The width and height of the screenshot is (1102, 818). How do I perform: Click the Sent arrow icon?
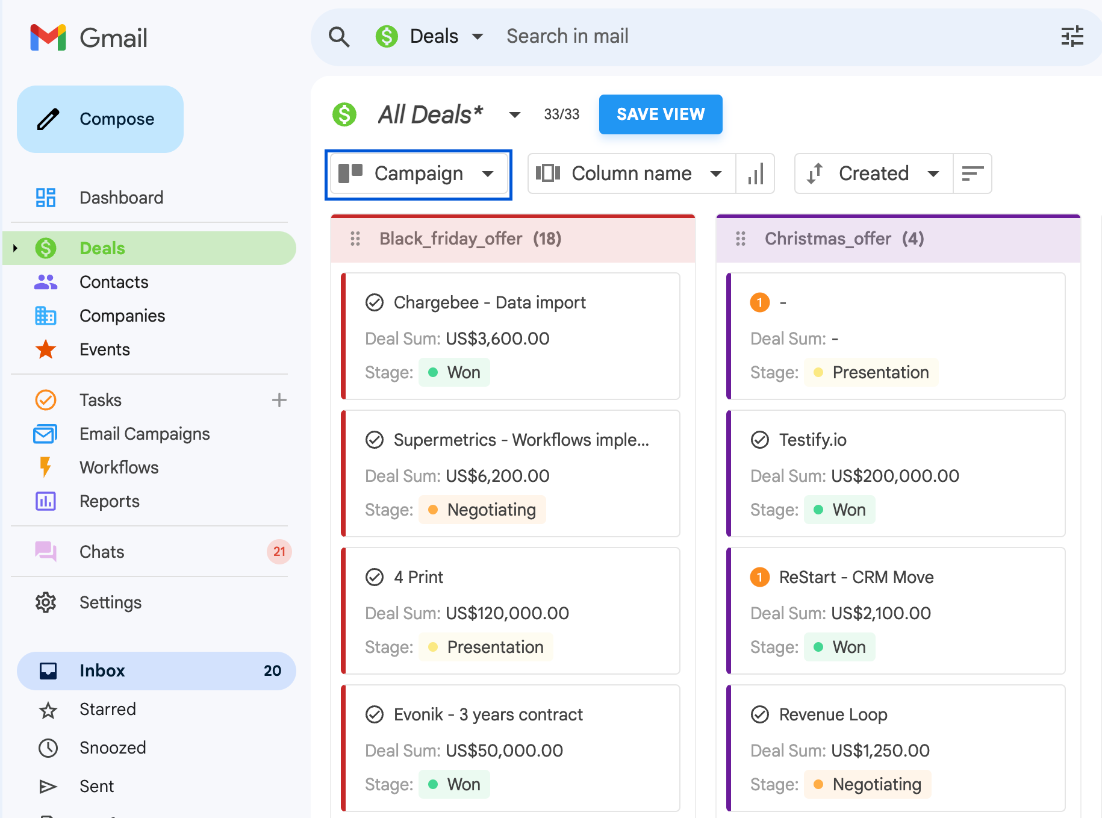(48, 787)
